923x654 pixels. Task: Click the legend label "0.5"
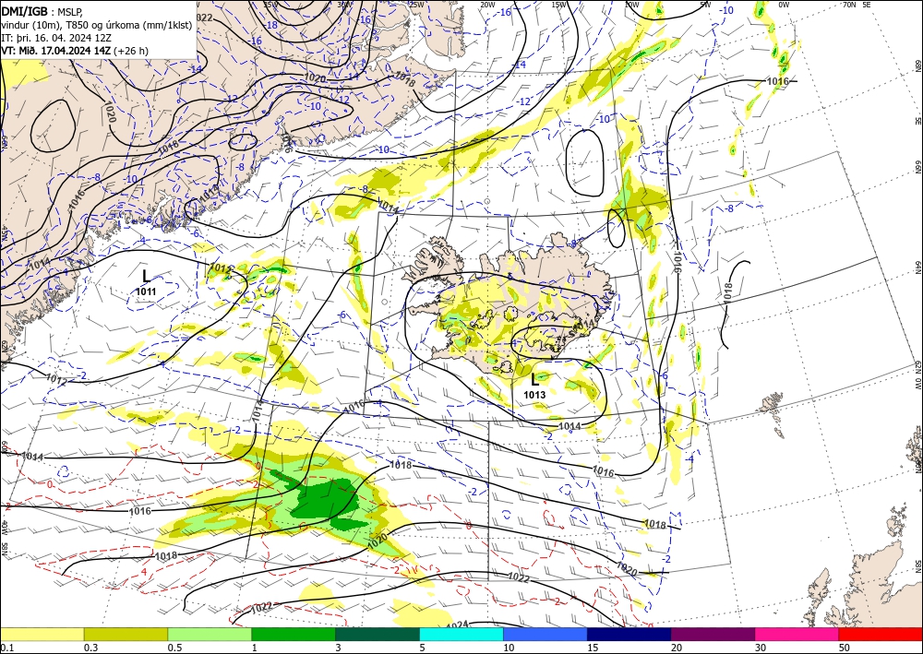[x=174, y=648]
